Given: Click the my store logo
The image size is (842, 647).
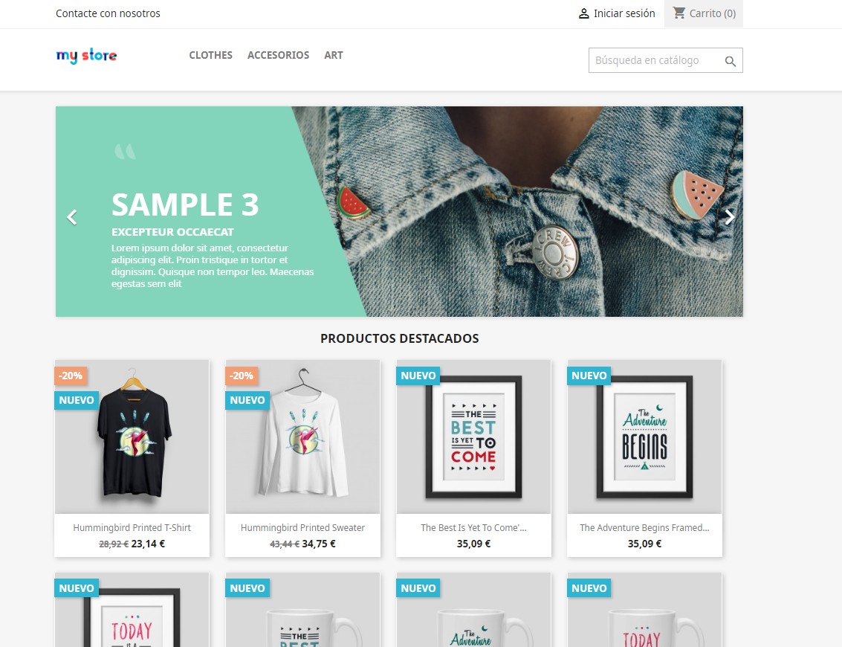Looking at the screenshot, I should pyautogui.click(x=86, y=55).
